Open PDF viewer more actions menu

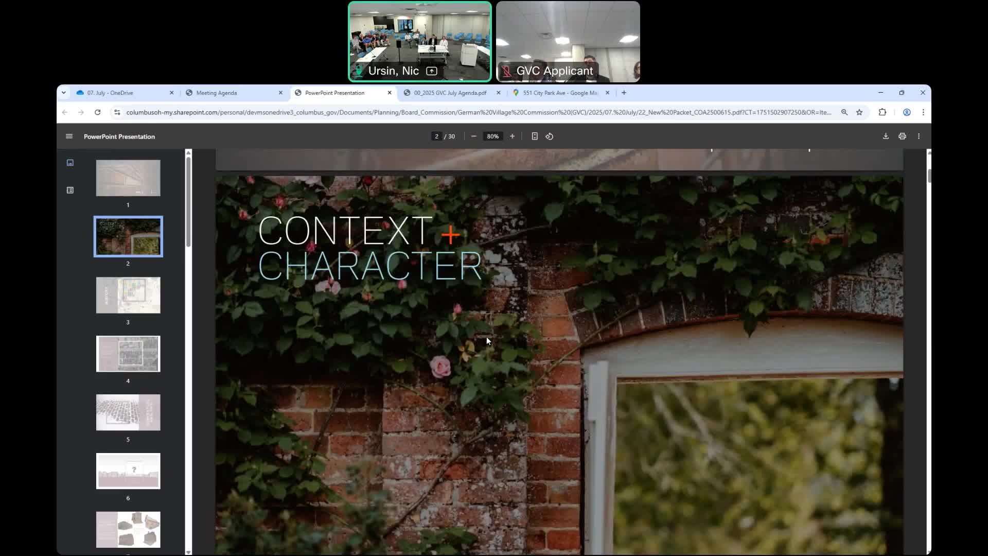(x=919, y=136)
